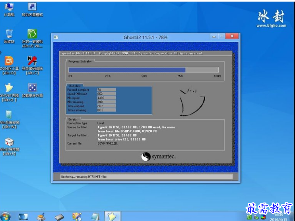Open Win系统安装 (Alt+W) icon
Viewport: 295px width, 221px height.
pos(9,119)
